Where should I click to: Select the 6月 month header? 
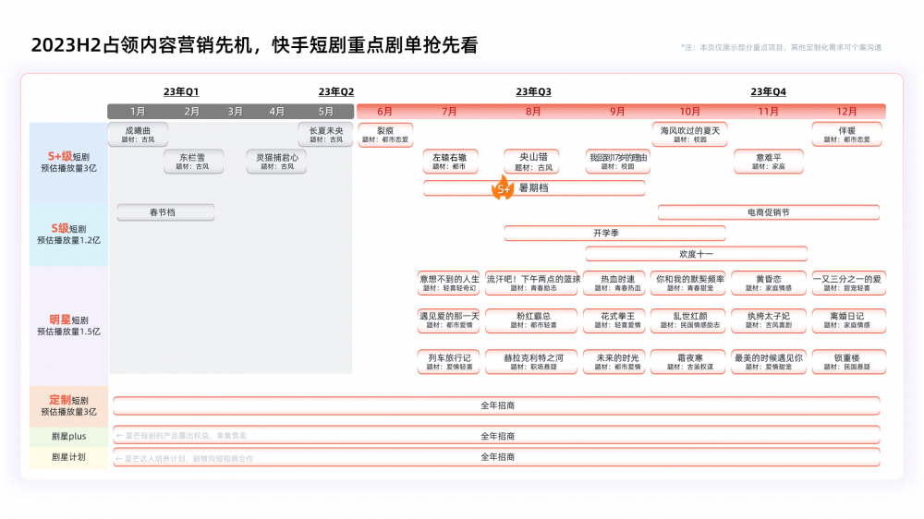pos(384,112)
